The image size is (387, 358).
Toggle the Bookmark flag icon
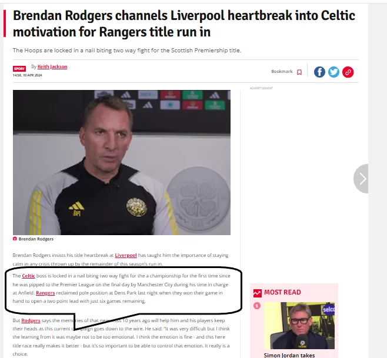click(x=299, y=72)
